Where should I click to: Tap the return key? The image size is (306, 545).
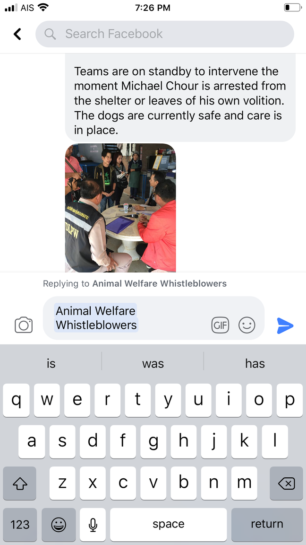click(x=267, y=524)
